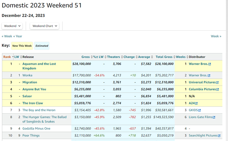Click external link icon beside Columbia Pictures
Image resolution: width=228 pixels, height=141 pixels.
[x=217, y=89]
